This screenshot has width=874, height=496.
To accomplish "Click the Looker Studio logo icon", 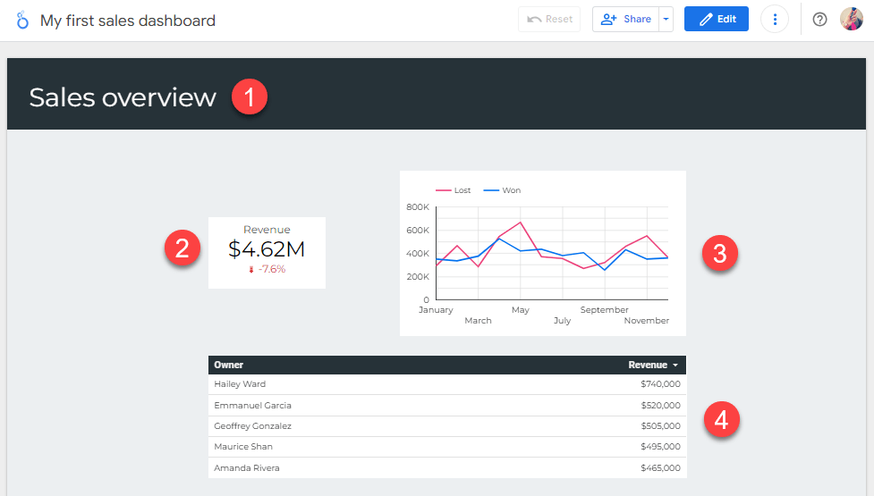I will (22, 20).
